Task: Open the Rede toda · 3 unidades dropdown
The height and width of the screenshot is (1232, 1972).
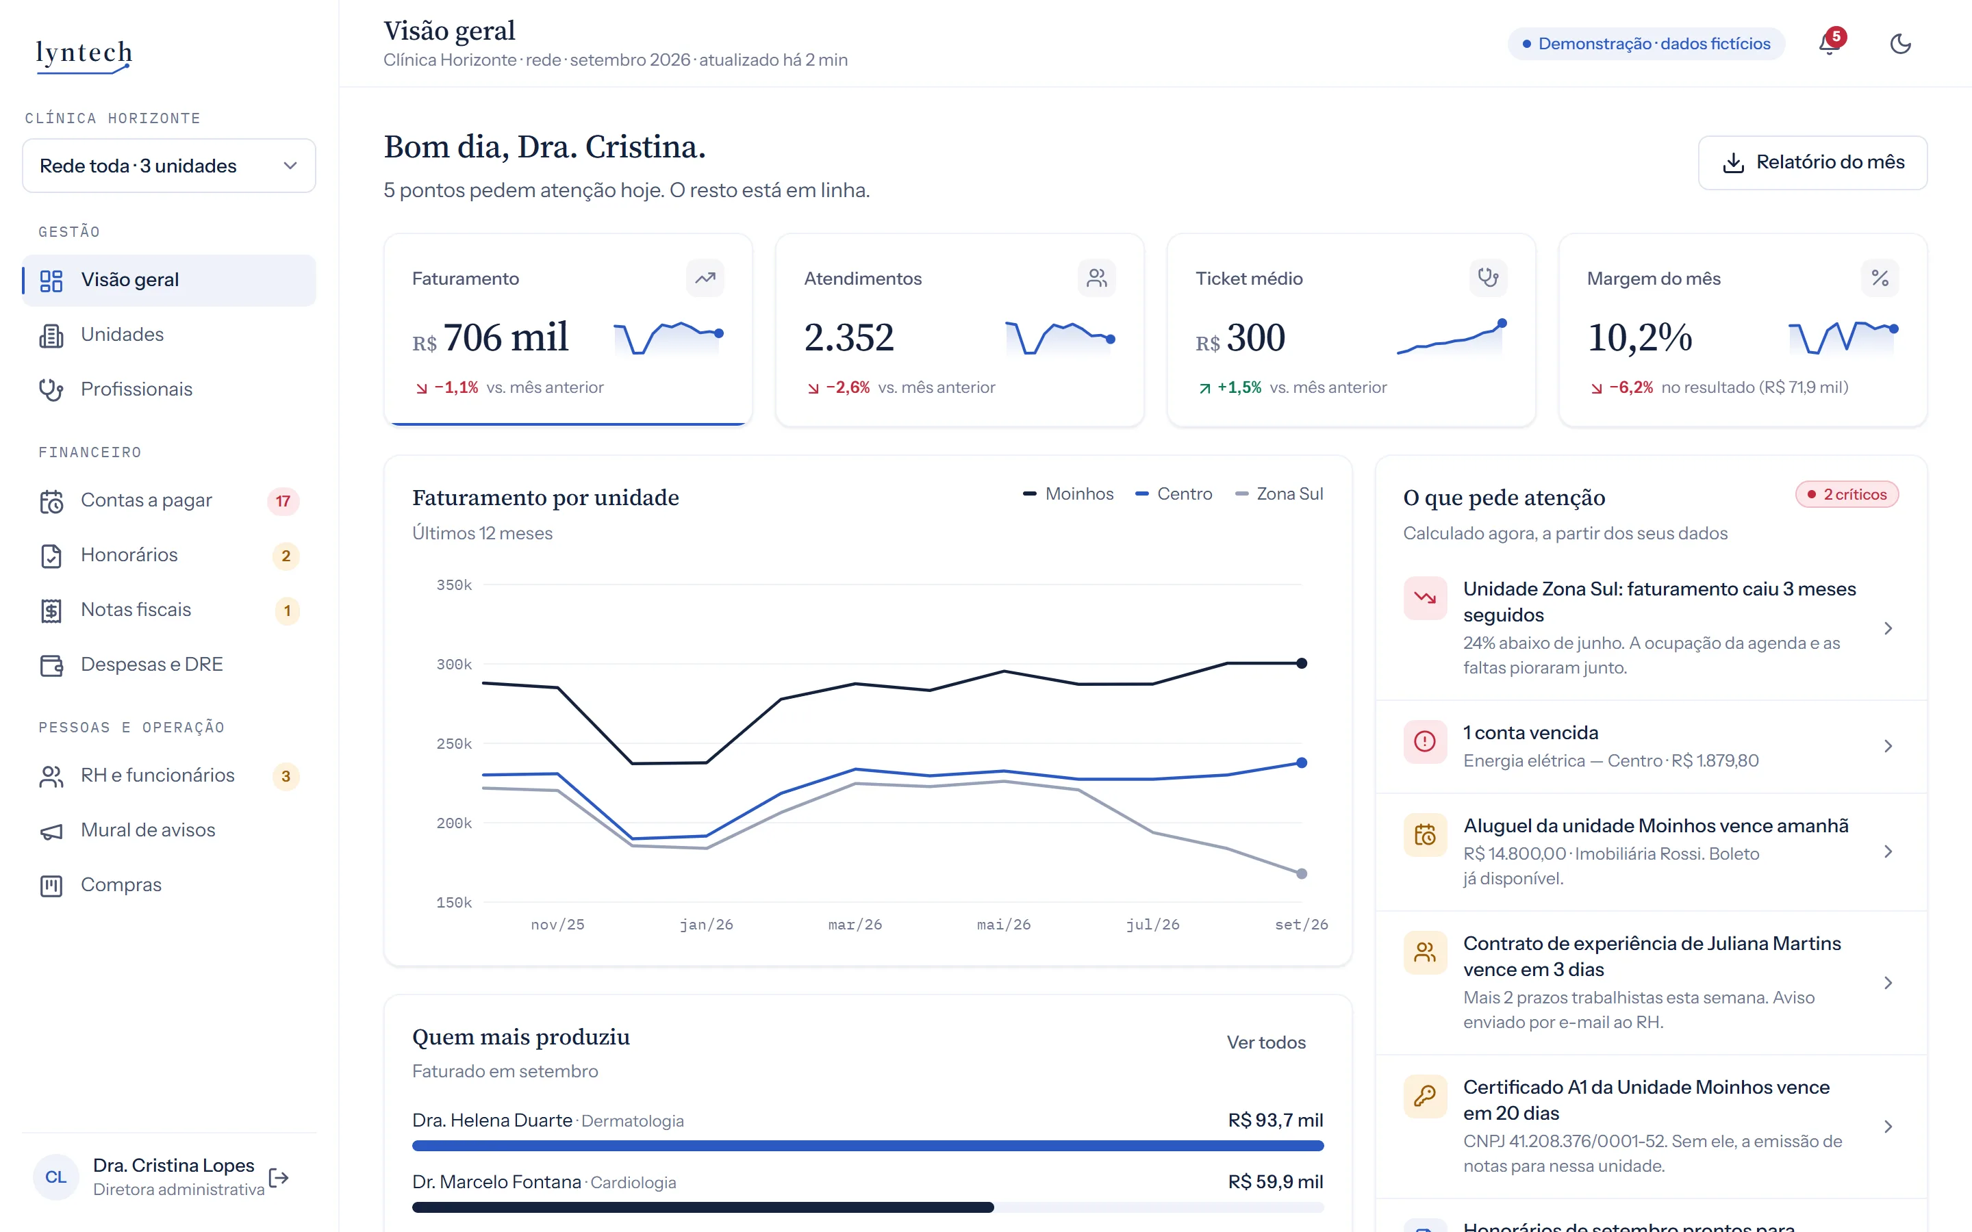Action: pyautogui.click(x=168, y=166)
